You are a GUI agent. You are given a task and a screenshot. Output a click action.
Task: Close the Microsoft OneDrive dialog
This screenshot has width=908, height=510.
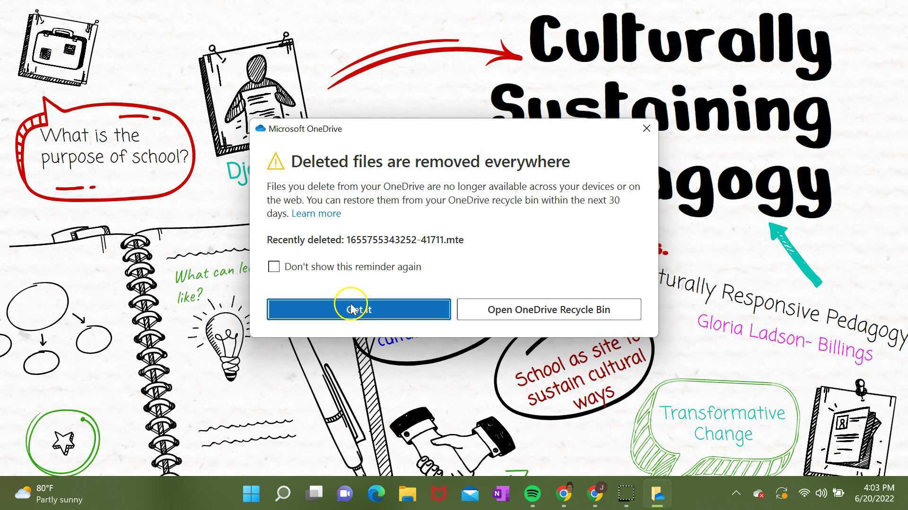[x=646, y=128]
